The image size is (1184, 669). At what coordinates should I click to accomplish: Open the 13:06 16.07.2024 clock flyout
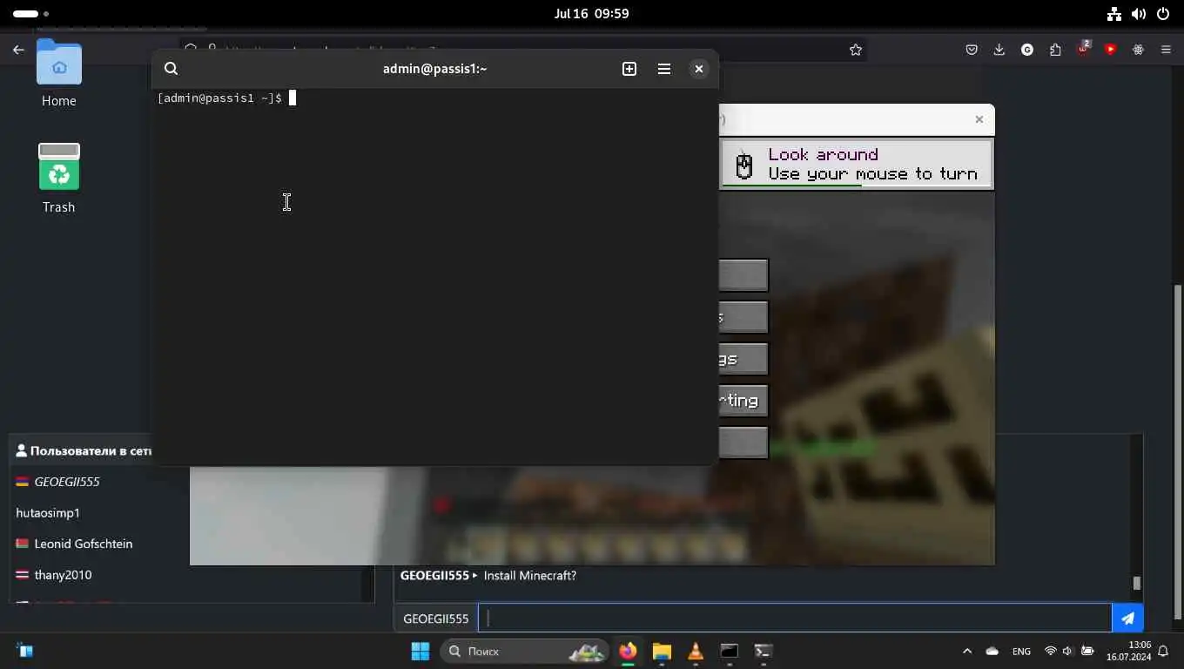tap(1128, 651)
